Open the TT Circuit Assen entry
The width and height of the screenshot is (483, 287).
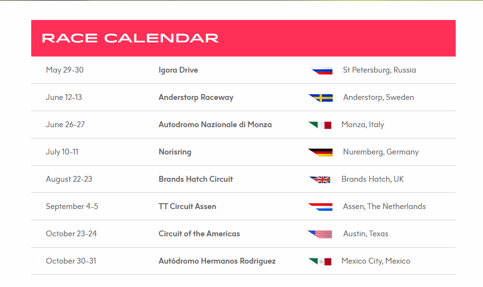tap(187, 207)
